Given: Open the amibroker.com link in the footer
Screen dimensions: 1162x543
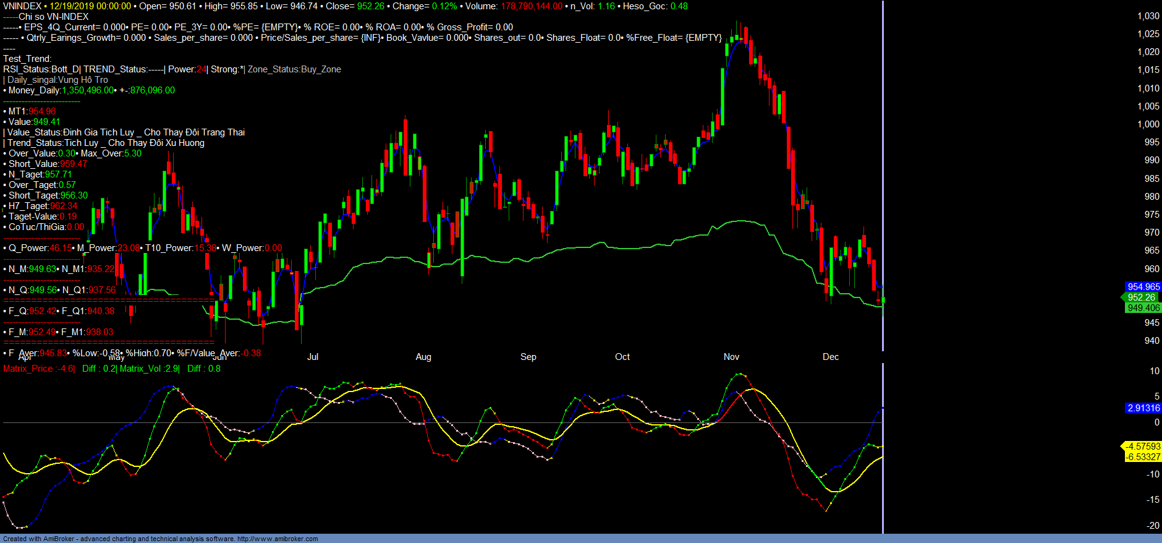Looking at the screenshot, I should [278, 539].
